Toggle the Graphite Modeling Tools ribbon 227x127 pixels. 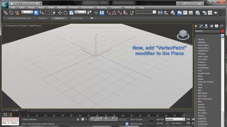coord(179,13)
